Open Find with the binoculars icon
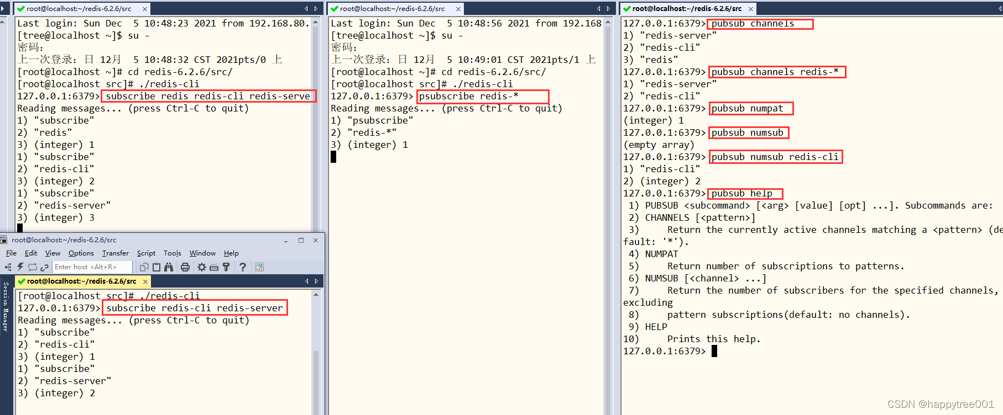 click(169, 267)
